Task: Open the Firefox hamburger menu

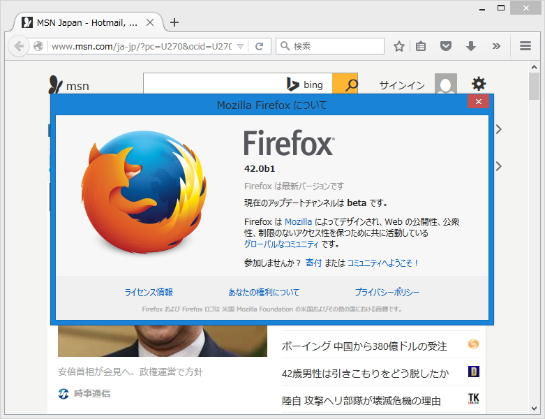Action: click(x=525, y=46)
